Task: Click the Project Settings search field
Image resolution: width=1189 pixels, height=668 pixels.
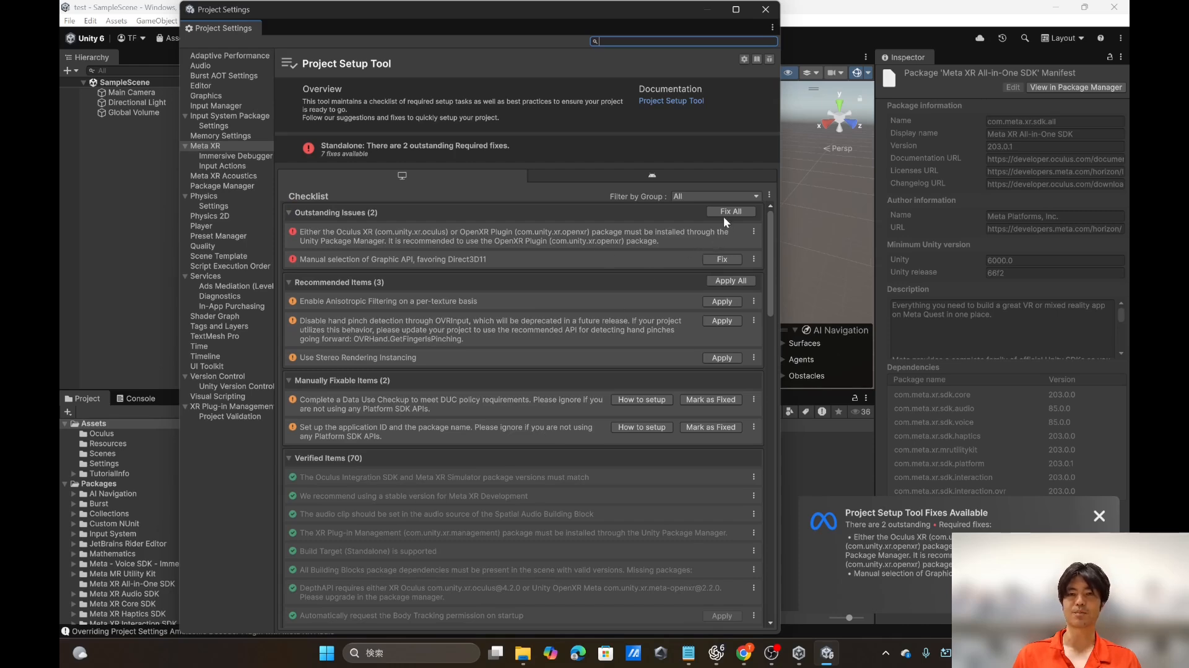Action: tap(684, 41)
